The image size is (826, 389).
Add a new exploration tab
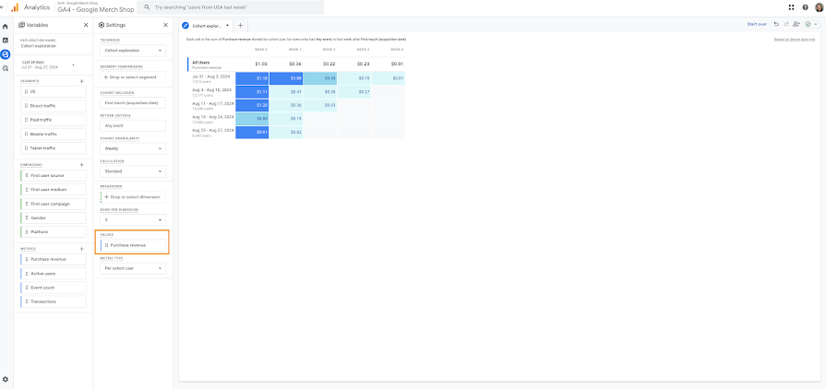tap(240, 25)
